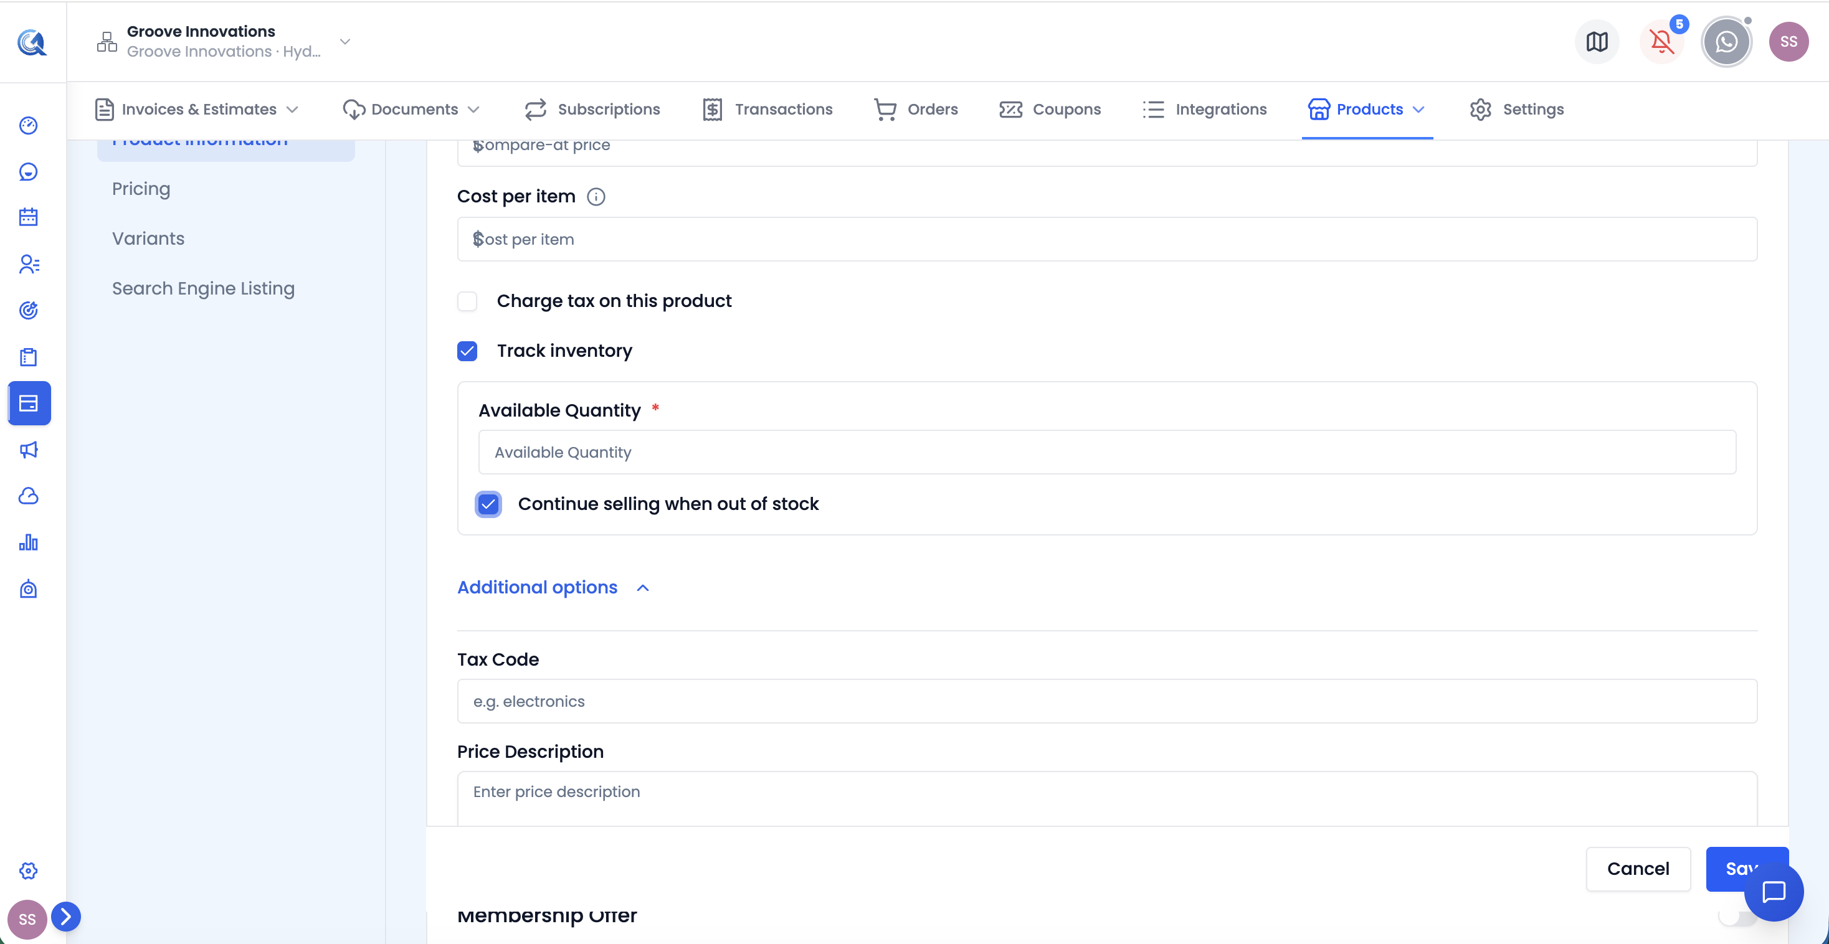Focus the Available Quantity input field
Viewport: 1829px width, 944px height.
pyautogui.click(x=1107, y=452)
